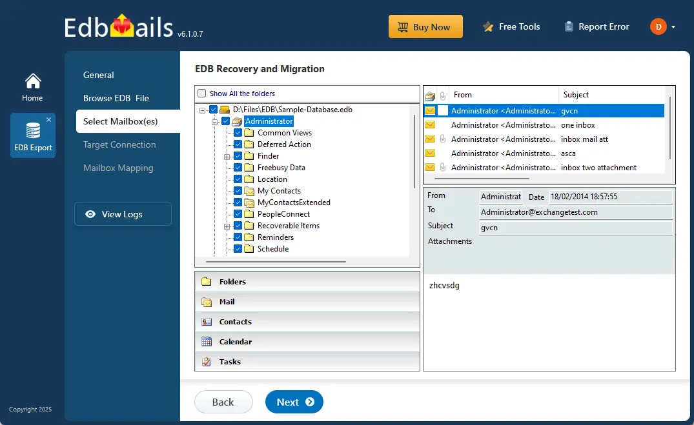Select the Reminders folder
694x425 pixels.
click(275, 237)
